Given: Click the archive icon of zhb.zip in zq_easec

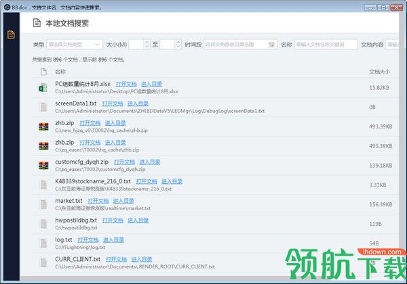Looking at the screenshot, I should pos(43,146).
